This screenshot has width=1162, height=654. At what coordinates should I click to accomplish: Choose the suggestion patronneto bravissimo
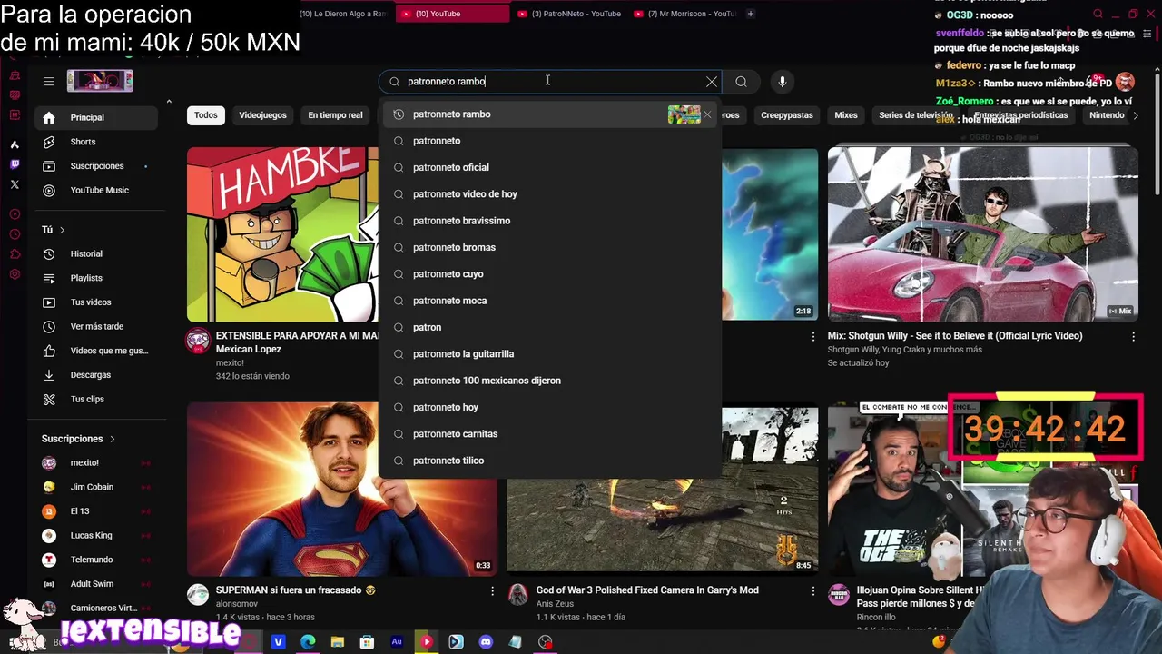pos(550,221)
